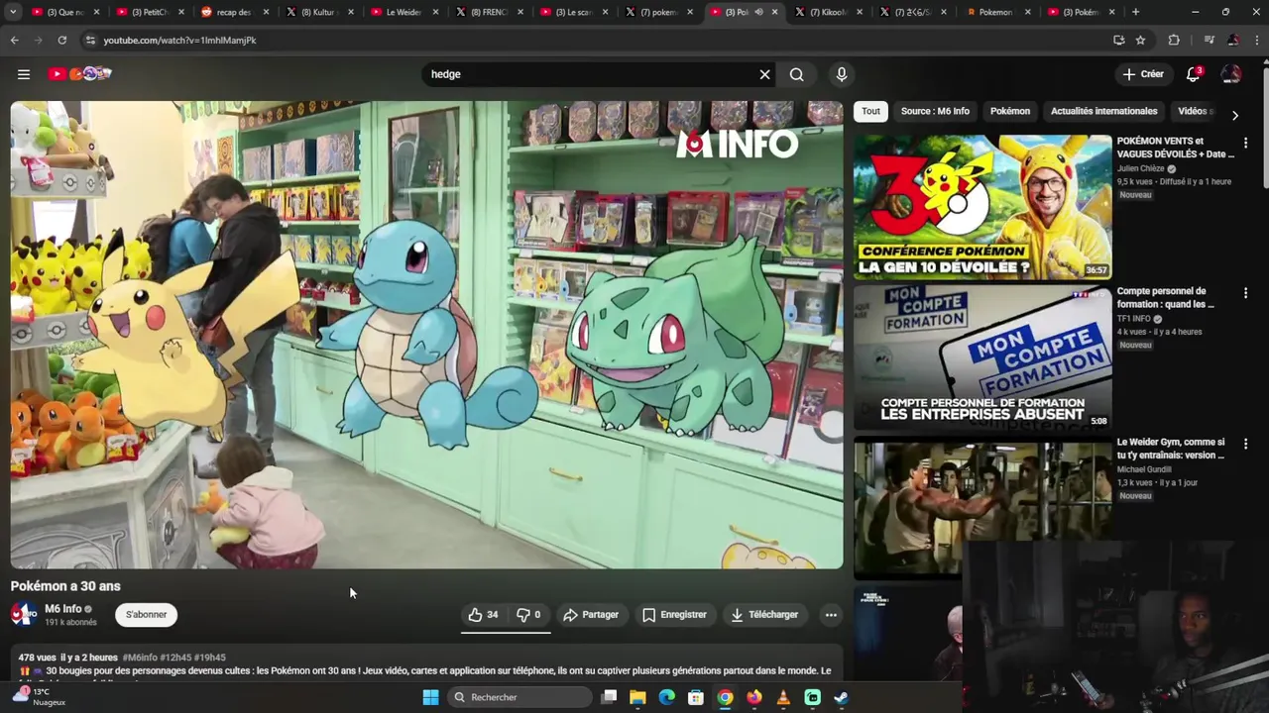Mute the current tab audio icon
1269x713 pixels.
point(758,12)
